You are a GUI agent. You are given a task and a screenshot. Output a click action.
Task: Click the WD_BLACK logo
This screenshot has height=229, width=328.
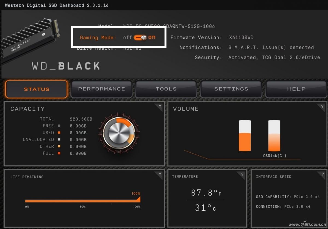click(66, 66)
